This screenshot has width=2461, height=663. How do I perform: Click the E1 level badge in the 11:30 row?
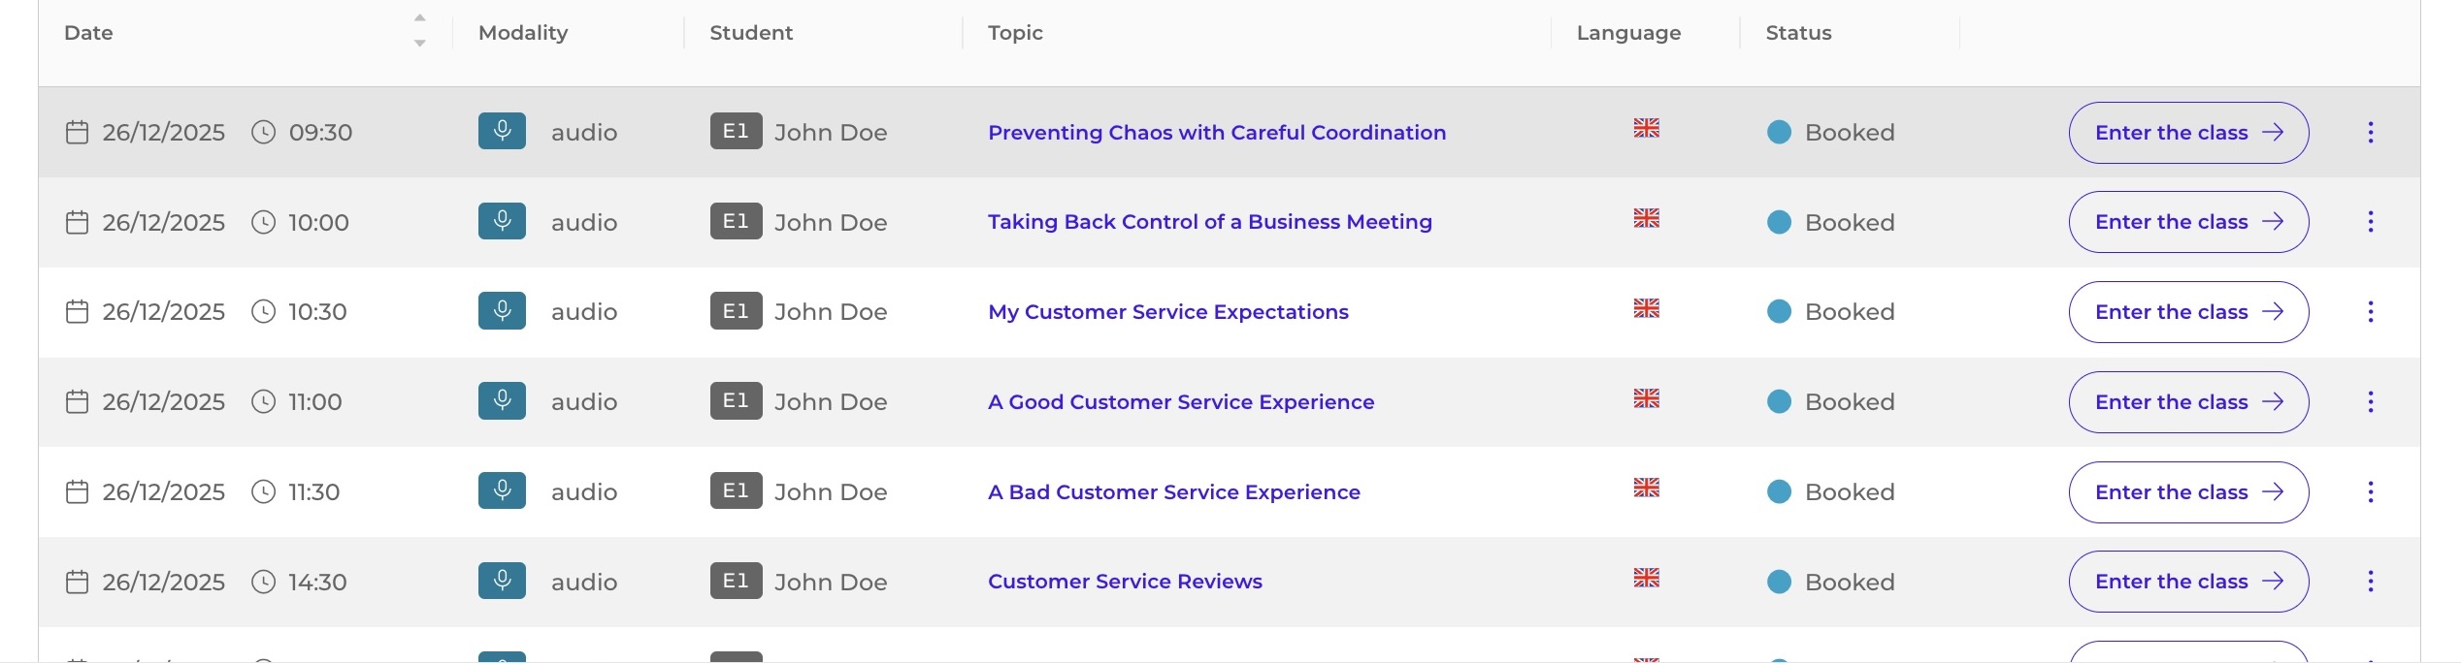pos(736,490)
